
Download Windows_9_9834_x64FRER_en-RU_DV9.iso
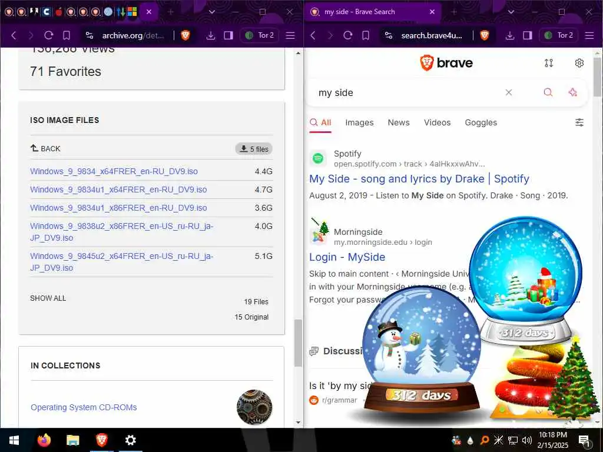114,171
